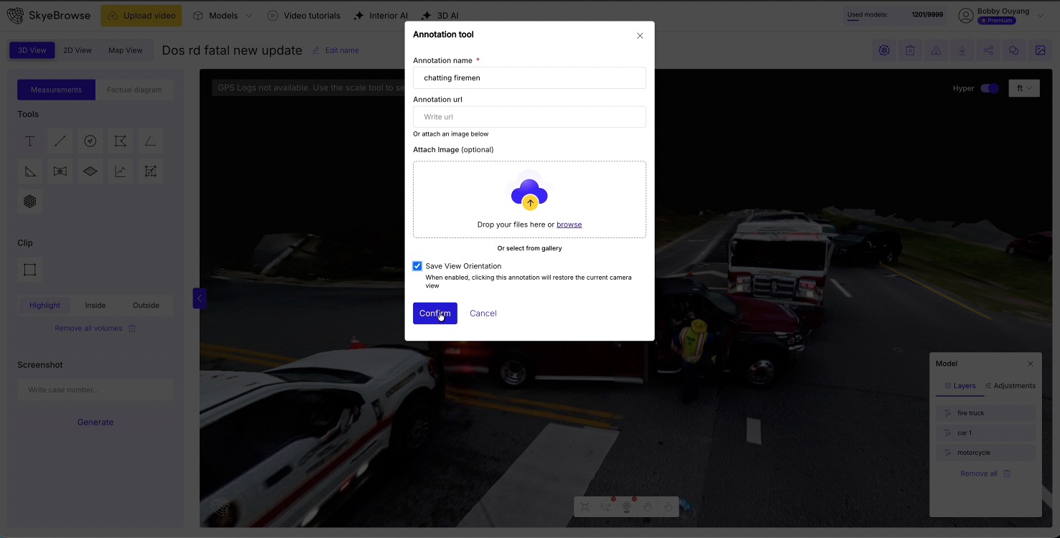The image size is (1060, 538).
Task: Switch to Map View
Action: 125,50
